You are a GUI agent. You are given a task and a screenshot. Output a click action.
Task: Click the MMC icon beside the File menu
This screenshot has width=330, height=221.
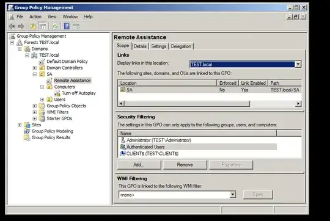click(12, 17)
